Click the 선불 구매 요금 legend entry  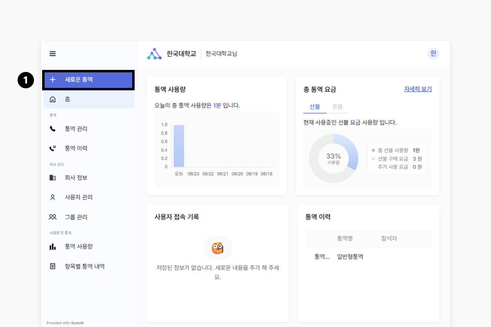point(396,159)
